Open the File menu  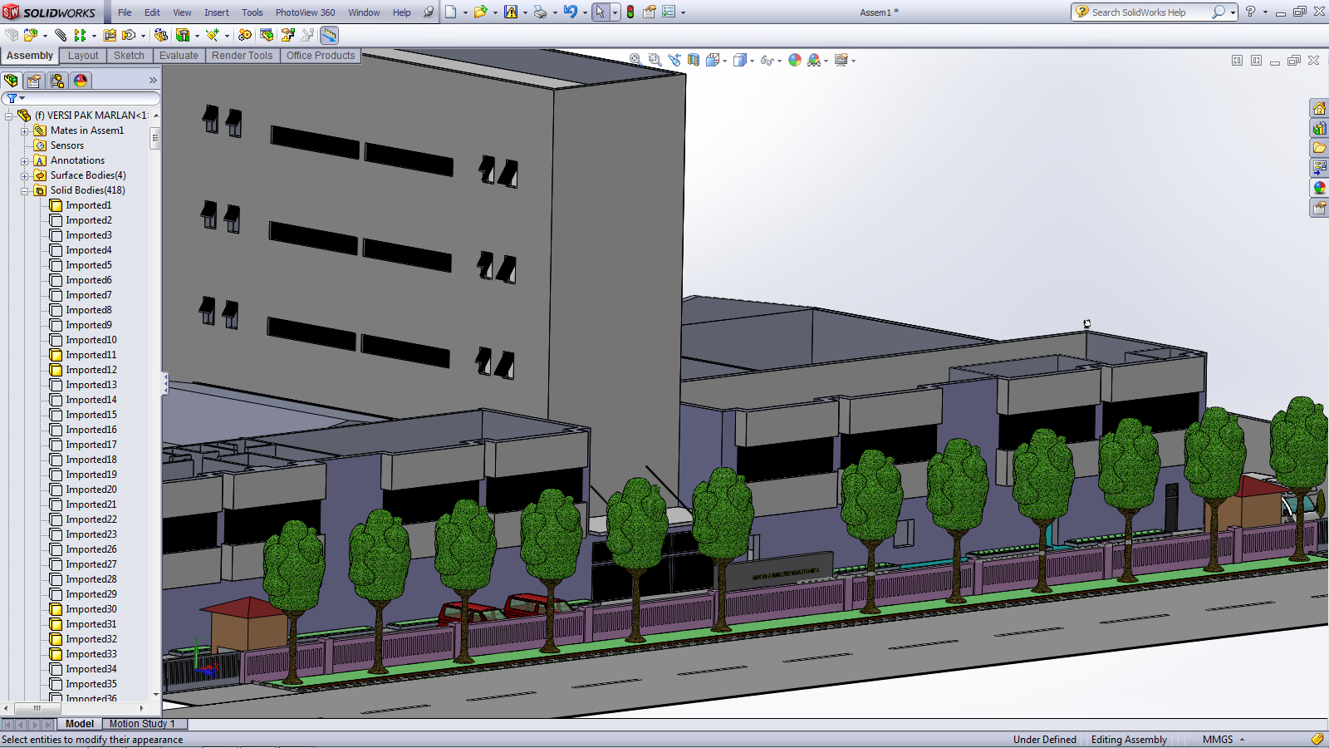(x=125, y=12)
